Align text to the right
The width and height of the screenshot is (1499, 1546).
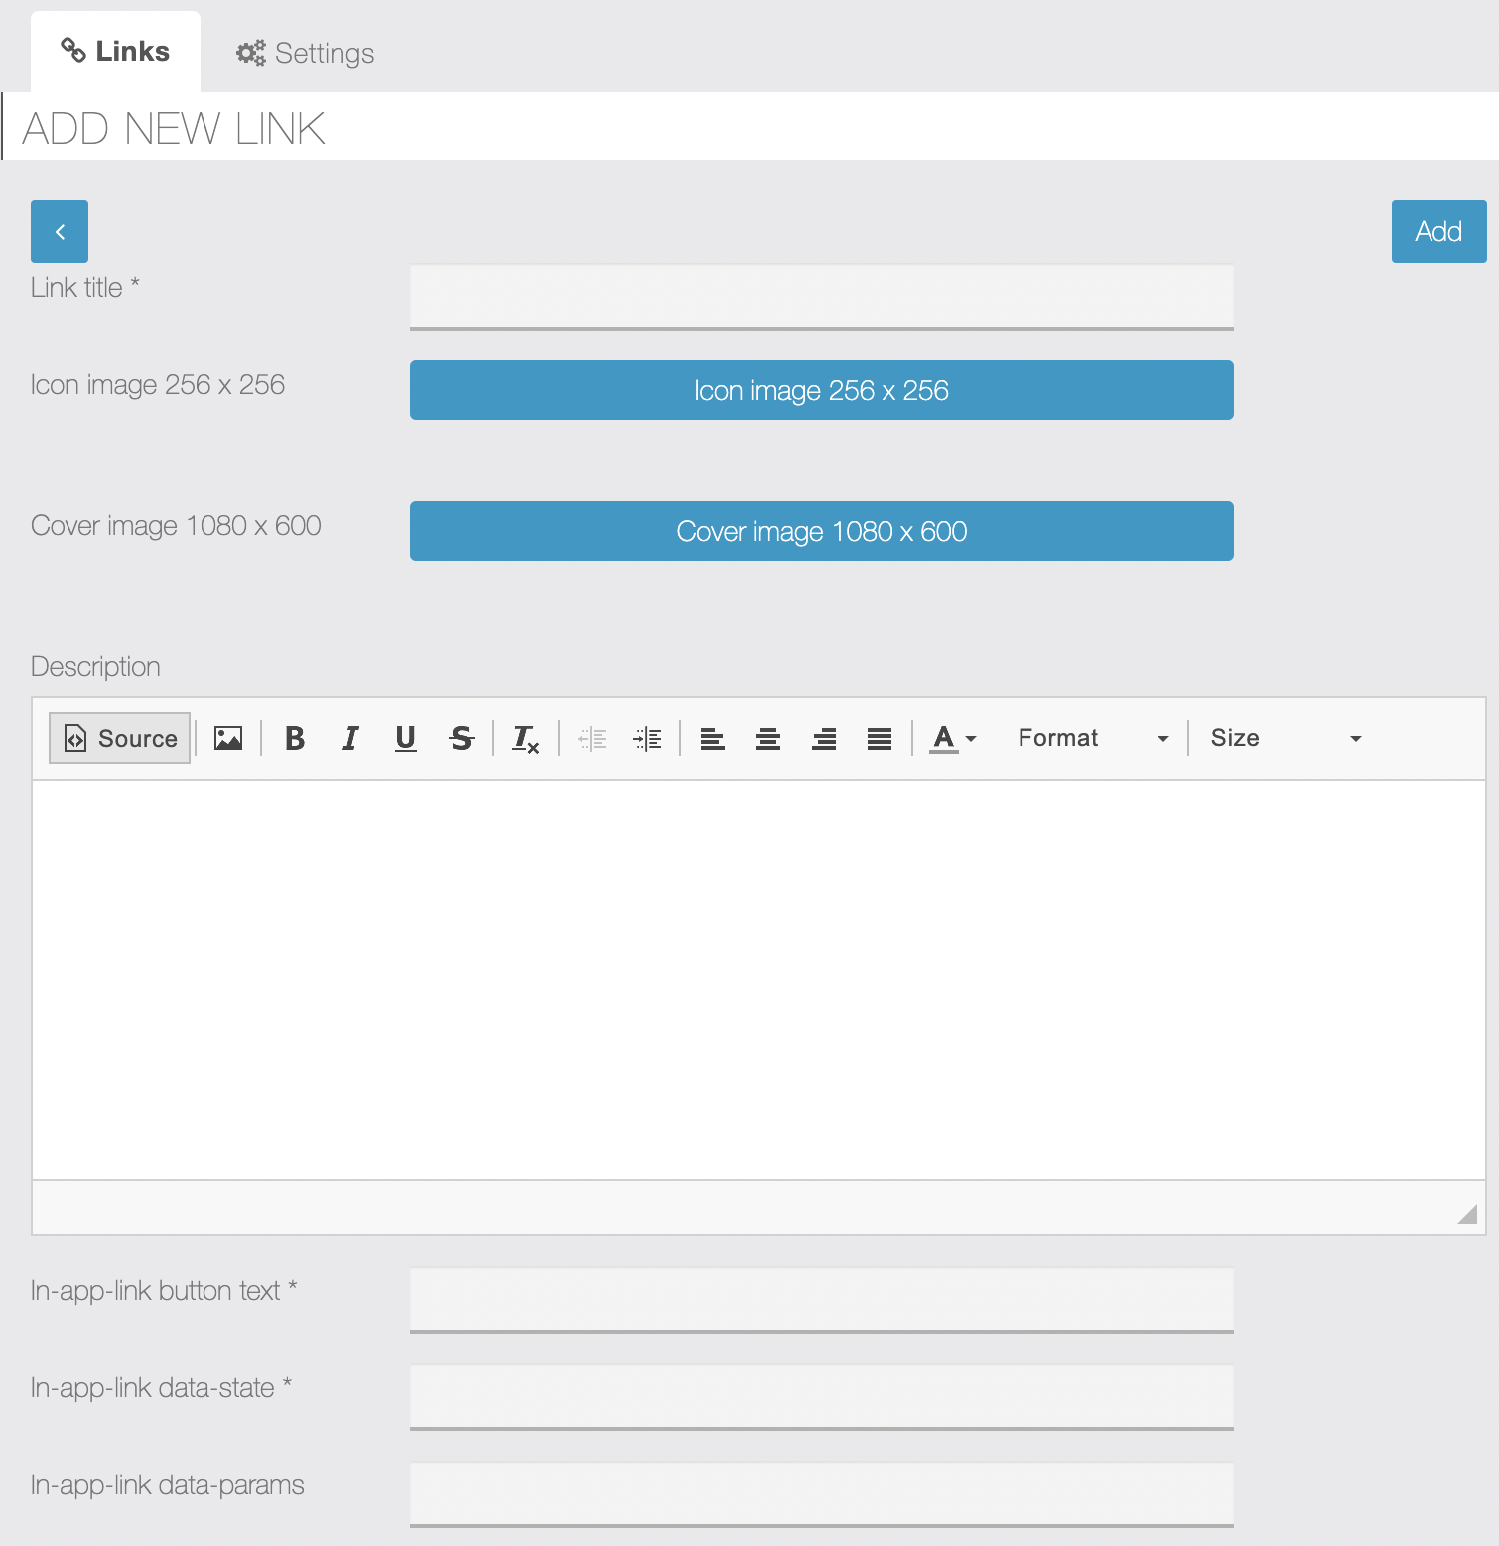(824, 738)
